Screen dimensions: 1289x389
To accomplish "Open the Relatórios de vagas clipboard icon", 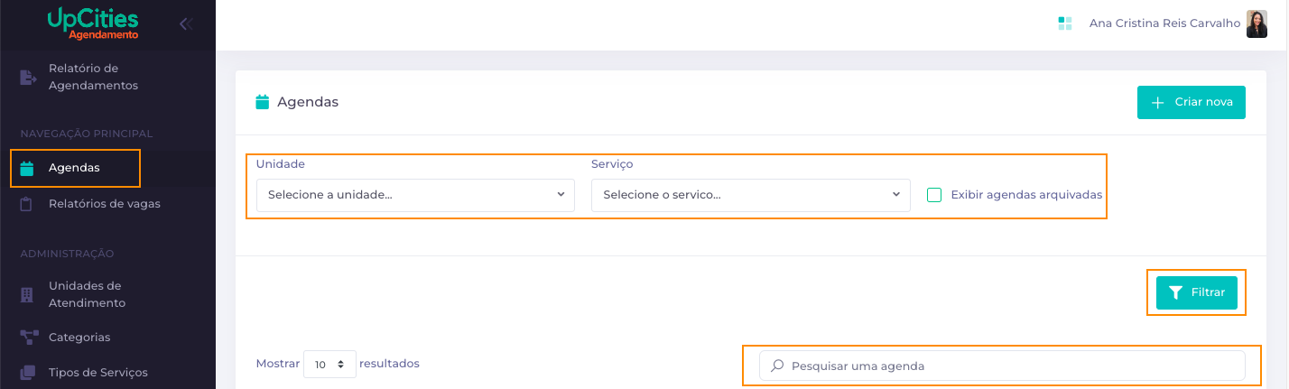I will tap(27, 204).
